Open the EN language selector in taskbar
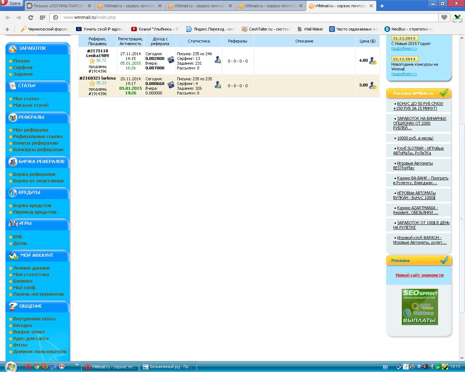Screen dimensions: 465x372 click(385, 367)
